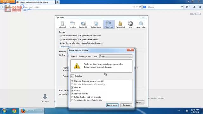Collapse the Detalles section
Screen dimensions: 203x114
tap(72, 76)
